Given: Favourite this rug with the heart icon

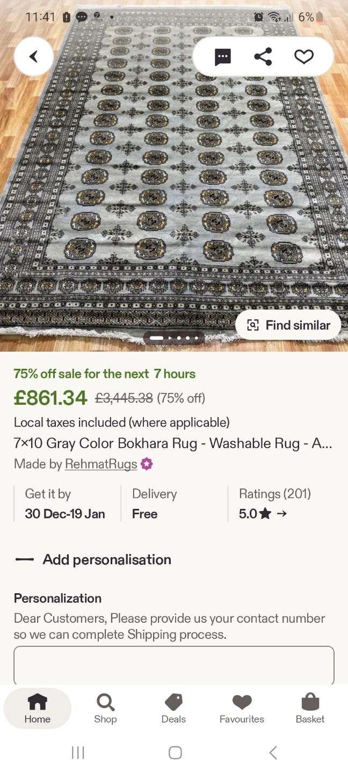Looking at the screenshot, I should 303,56.
